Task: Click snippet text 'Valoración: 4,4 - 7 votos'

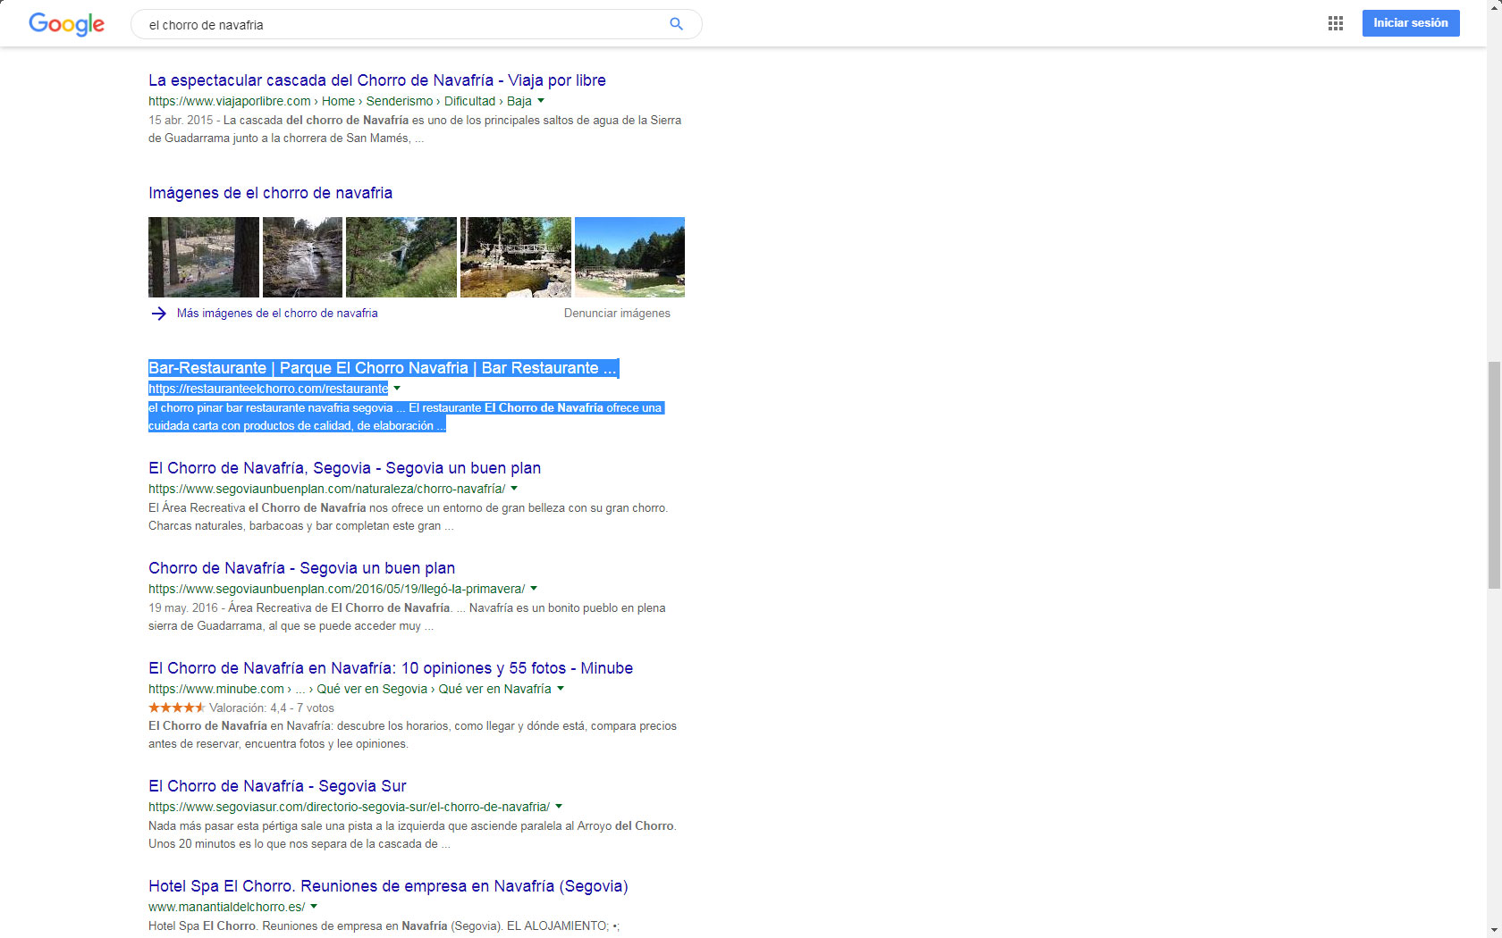Action: [x=272, y=708]
